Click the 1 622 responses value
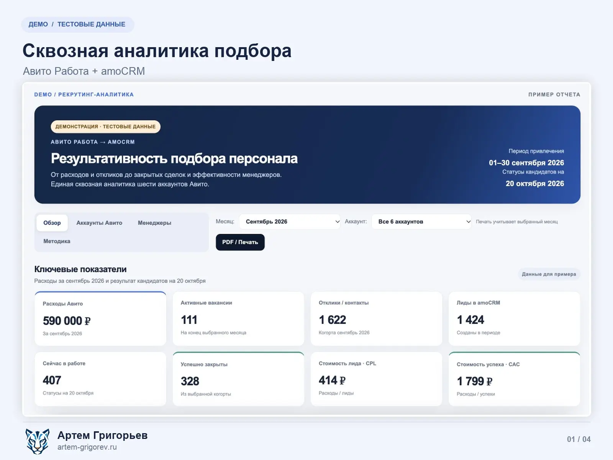Viewport: 613px width, 460px height. tap(332, 320)
